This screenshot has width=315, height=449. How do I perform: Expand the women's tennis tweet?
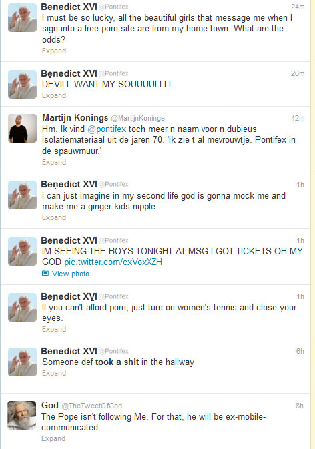tap(54, 330)
